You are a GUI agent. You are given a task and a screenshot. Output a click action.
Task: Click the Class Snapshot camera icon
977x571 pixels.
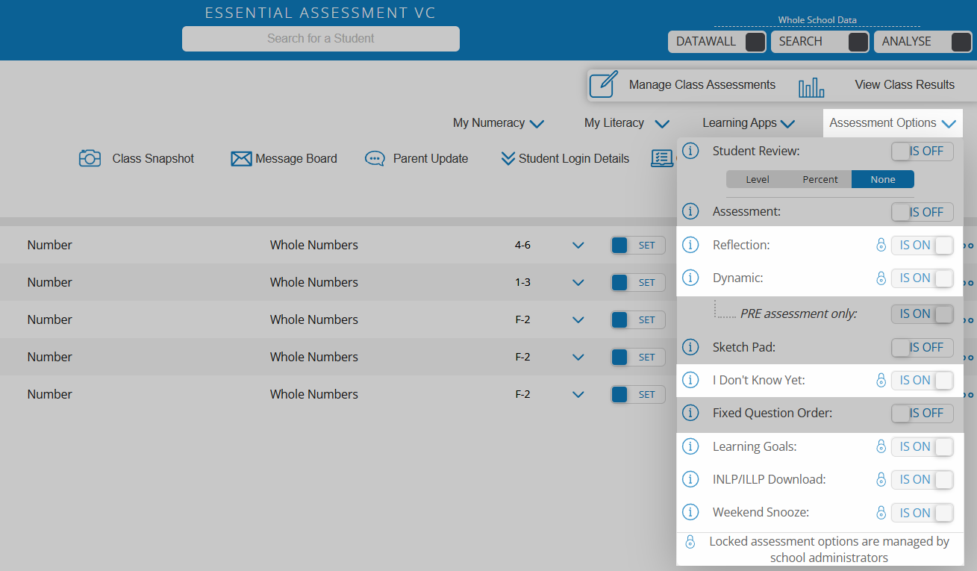[x=90, y=158]
